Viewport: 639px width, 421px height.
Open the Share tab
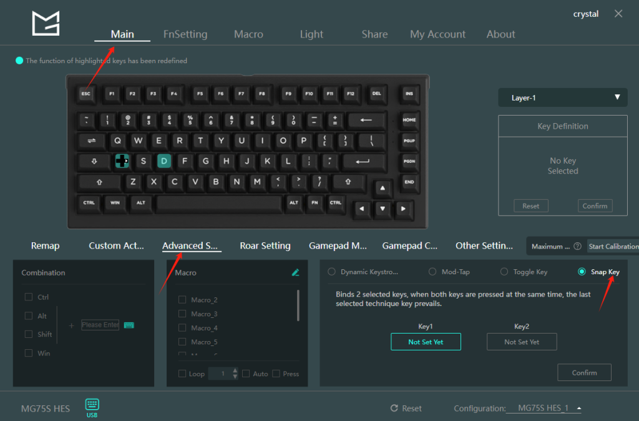(x=374, y=34)
